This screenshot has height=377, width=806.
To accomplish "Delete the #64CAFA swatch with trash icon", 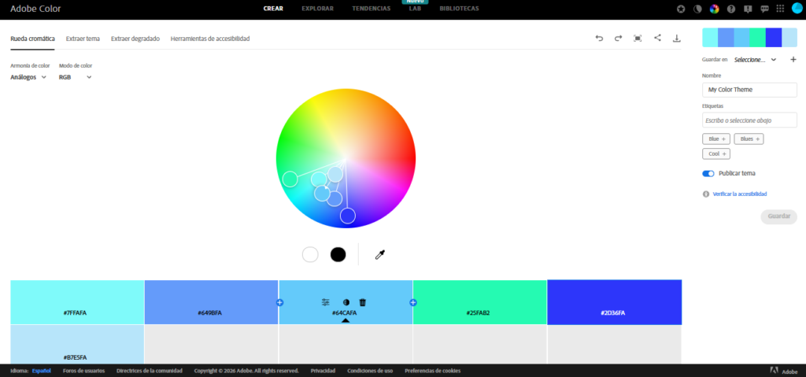I will pos(363,302).
